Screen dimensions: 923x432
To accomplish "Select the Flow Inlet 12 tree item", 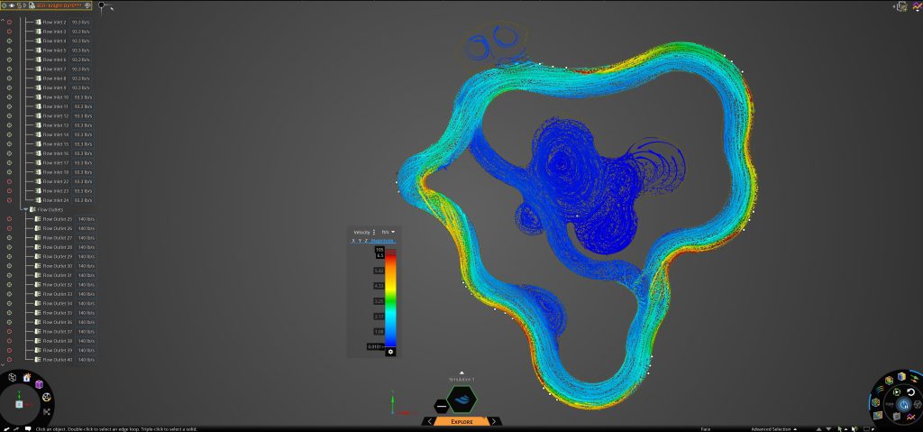I will 55,115.
